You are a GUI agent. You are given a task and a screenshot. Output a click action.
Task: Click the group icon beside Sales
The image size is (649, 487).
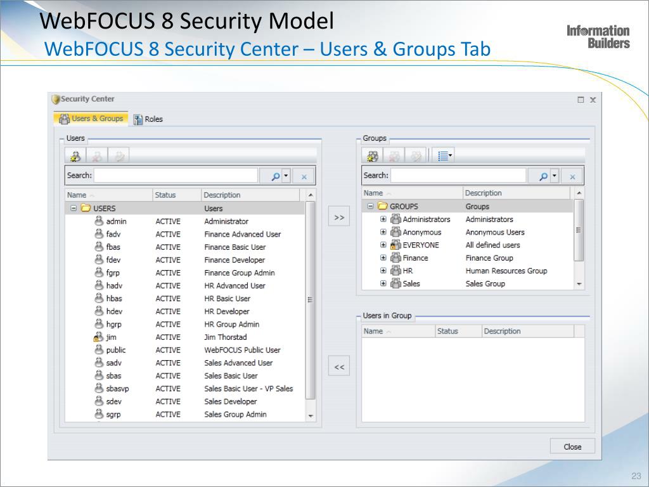pyautogui.click(x=395, y=283)
